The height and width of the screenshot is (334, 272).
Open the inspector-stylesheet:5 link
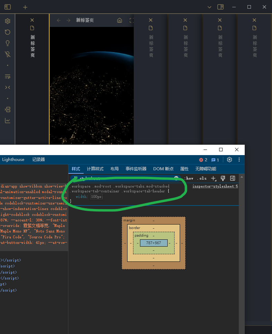(x=215, y=187)
